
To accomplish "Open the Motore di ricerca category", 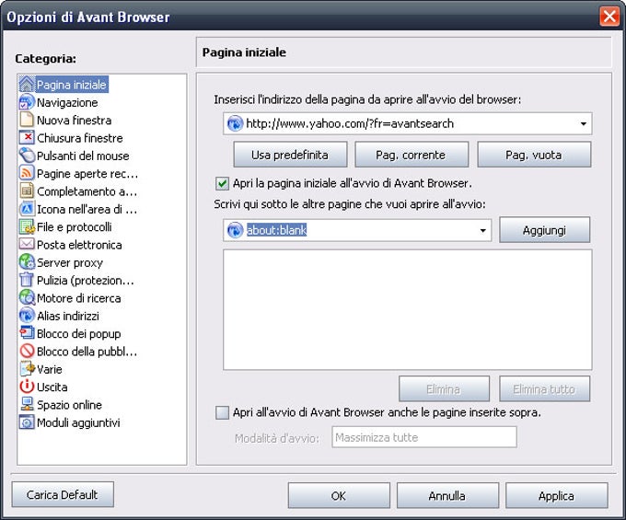I will 78,298.
